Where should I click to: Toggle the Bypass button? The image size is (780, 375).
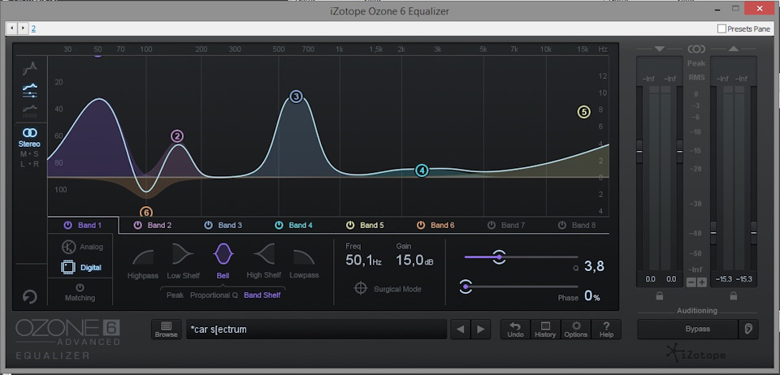(687, 329)
